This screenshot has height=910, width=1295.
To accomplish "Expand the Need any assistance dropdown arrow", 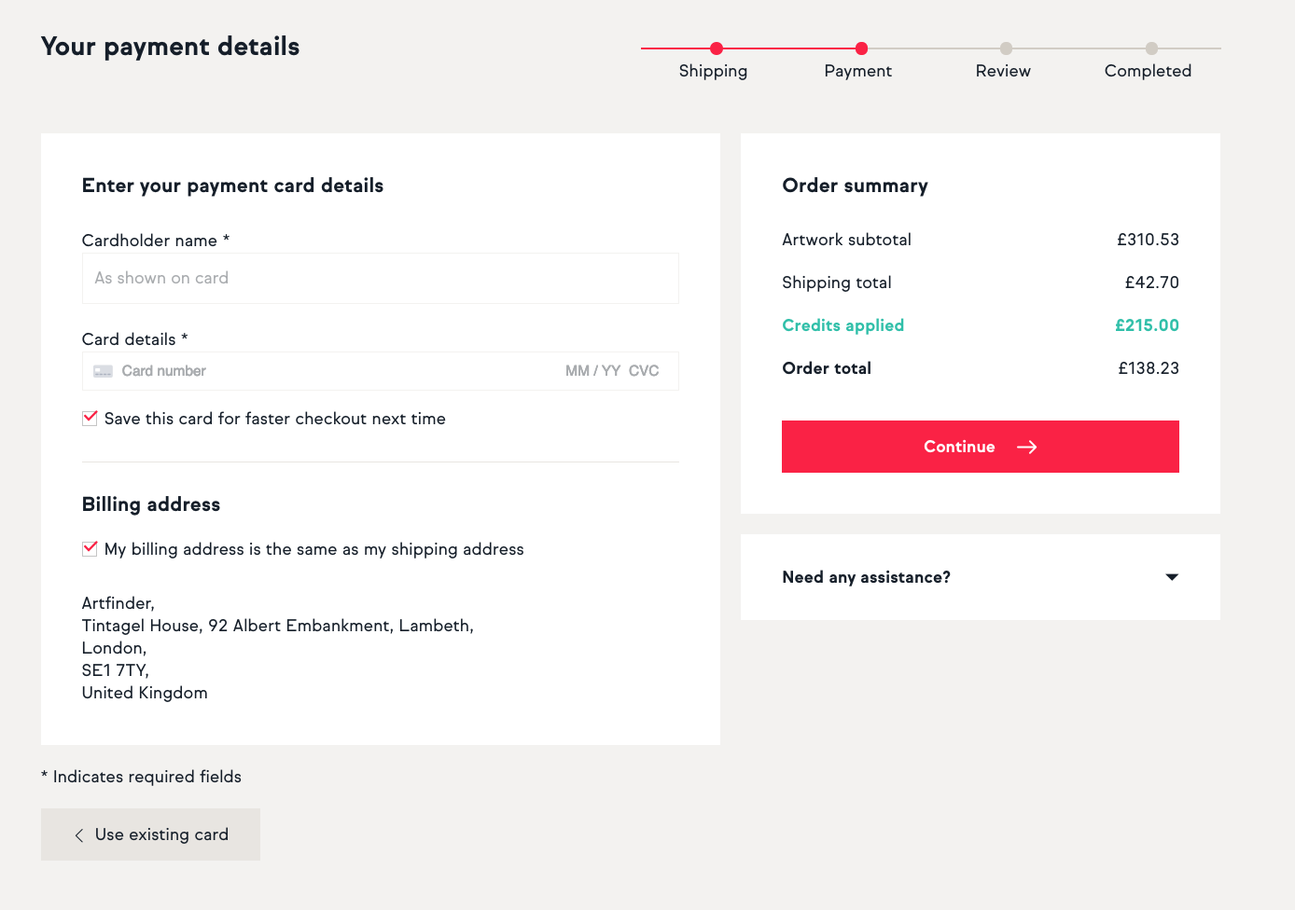I will 1172,577.
